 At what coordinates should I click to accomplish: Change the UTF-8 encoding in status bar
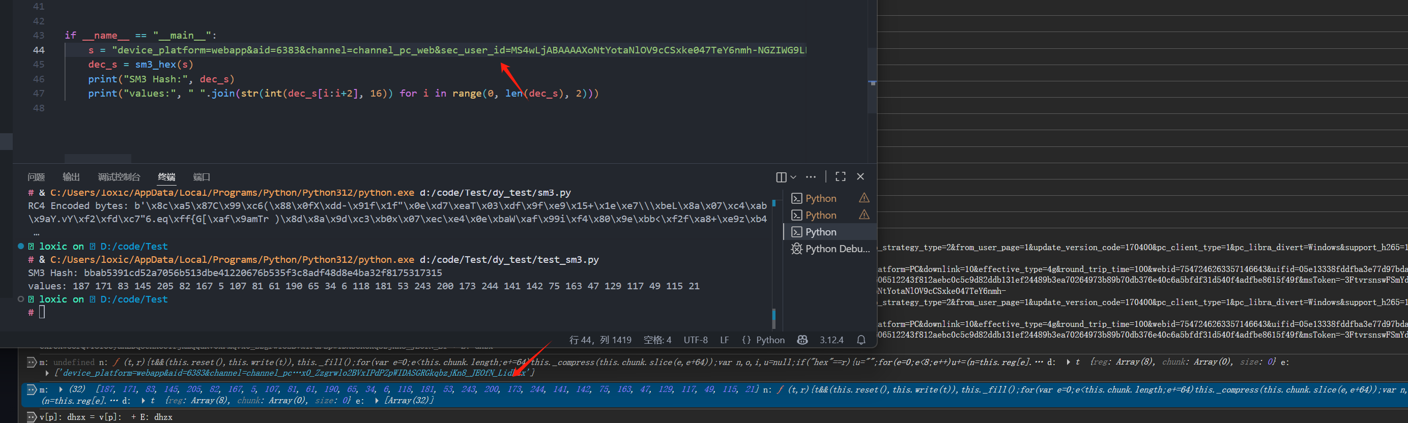coord(695,340)
